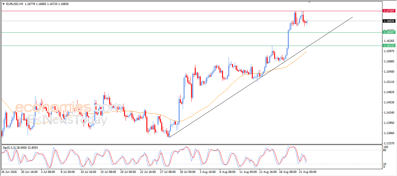Click the stochastic 20 level label
Image resolution: width=397 pixels, height=176 pixels.
pos(385,164)
